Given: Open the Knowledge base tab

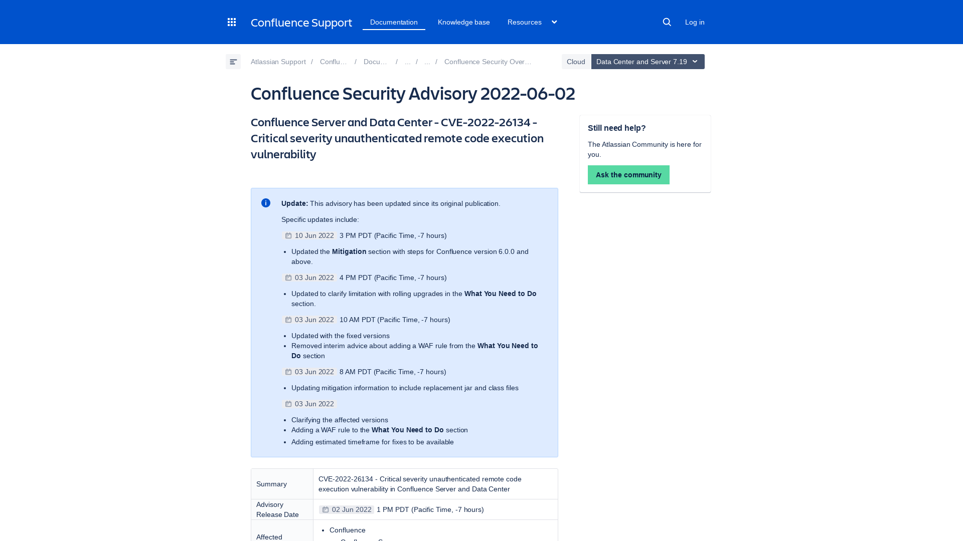Looking at the screenshot, I should tap(463, 22).
